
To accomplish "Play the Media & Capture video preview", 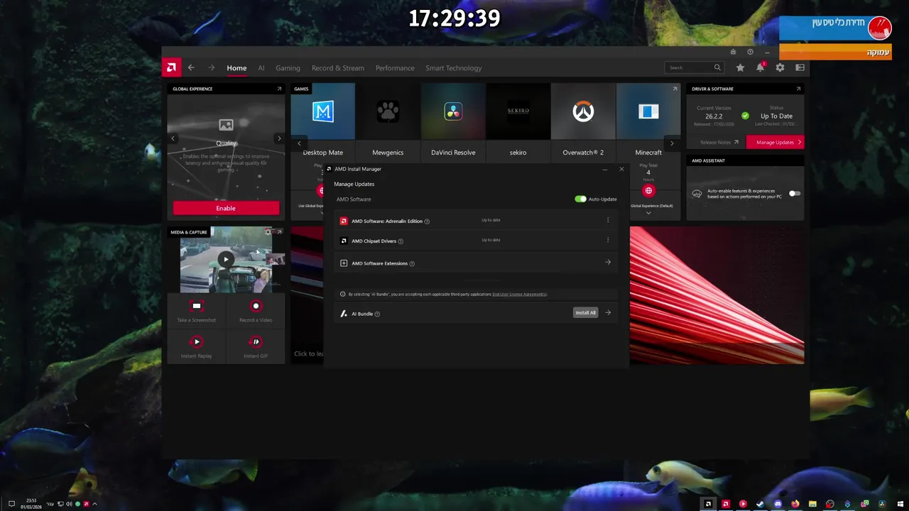I will [226, 259].
